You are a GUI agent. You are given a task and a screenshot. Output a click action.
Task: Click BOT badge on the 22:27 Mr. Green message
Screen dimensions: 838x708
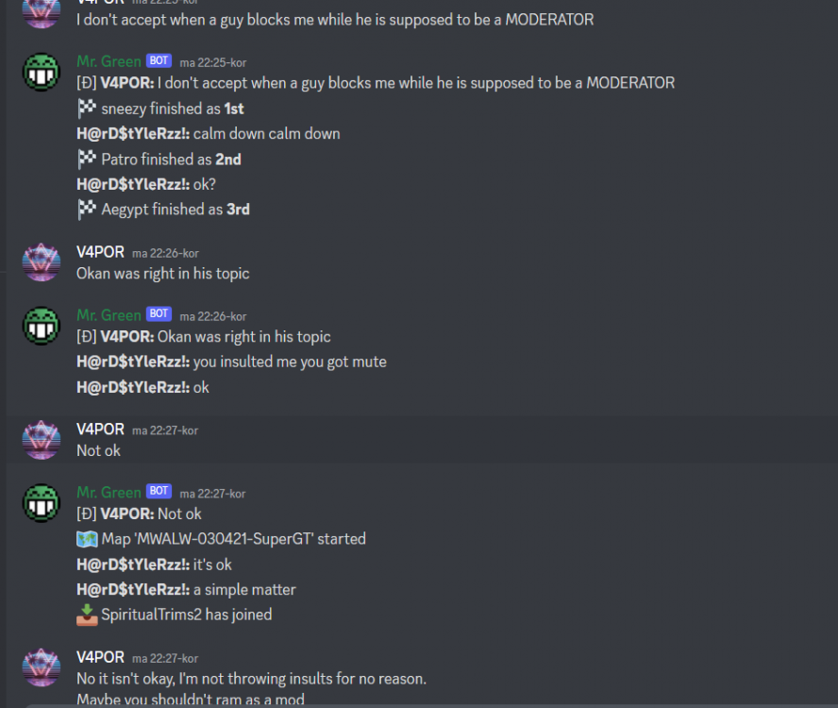[x=159, y=491]
